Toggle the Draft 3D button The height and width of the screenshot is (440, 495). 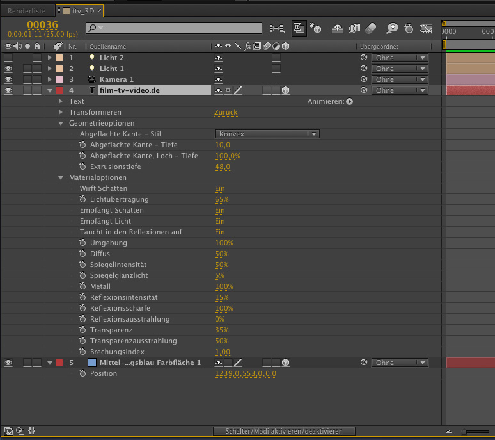click(x=315, y=28)
